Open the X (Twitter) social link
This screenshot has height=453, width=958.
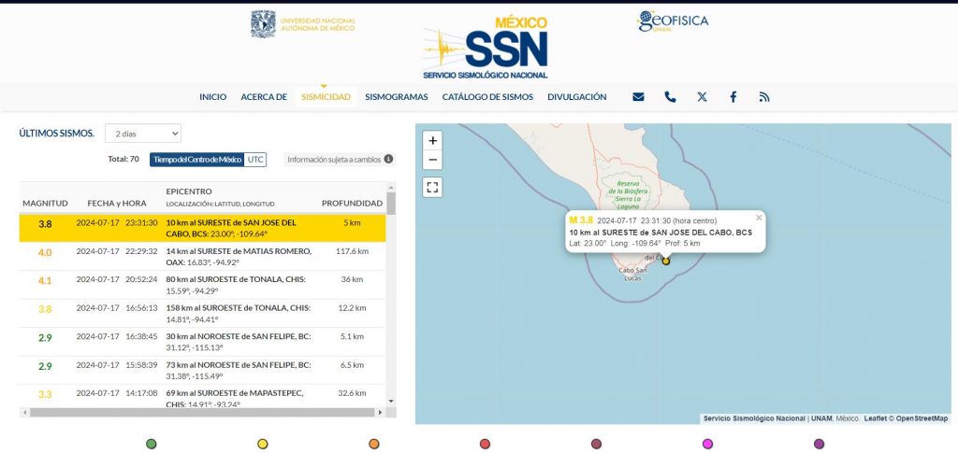click(x=702, y=97)
